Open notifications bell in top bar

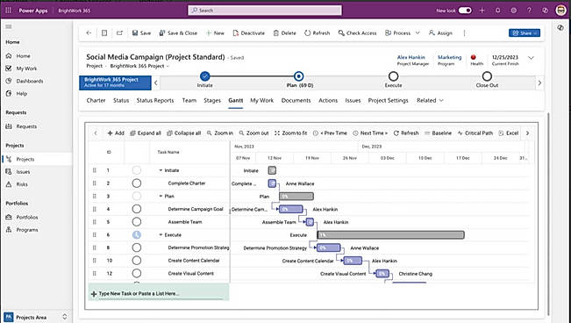498,11
